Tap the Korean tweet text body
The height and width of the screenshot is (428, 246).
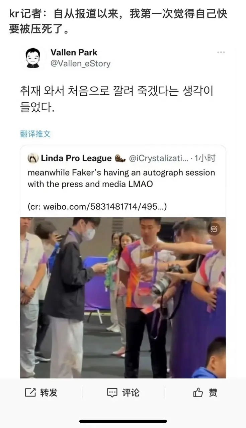pyautogui.click(x=116, y=99)
